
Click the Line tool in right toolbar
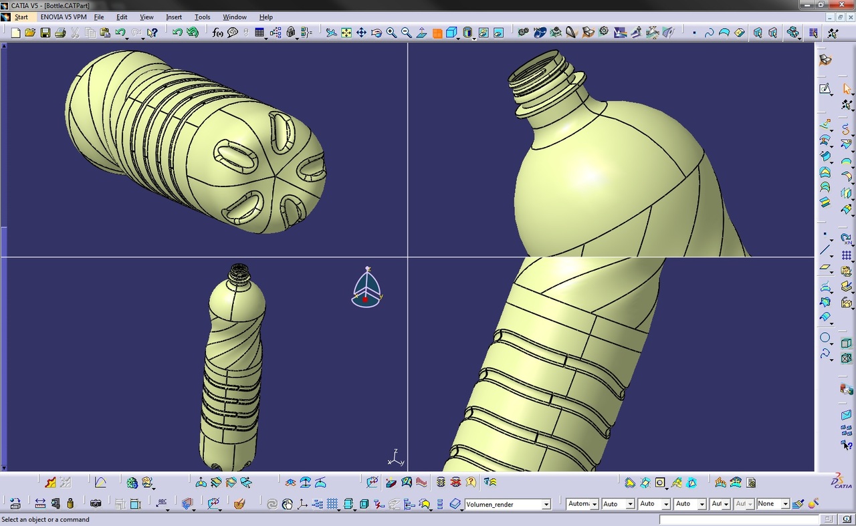point(825,251)
